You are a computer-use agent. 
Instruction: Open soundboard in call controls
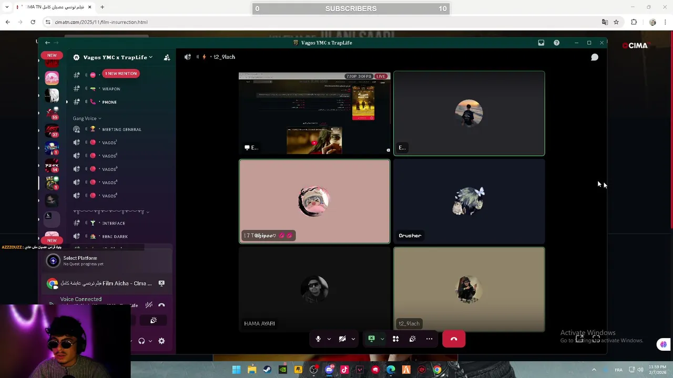pyautogui.click(x=413, y=339)
